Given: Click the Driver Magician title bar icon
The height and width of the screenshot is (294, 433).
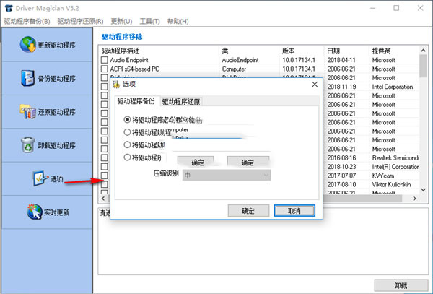Looking at the screenshot, I should (8, 8).
